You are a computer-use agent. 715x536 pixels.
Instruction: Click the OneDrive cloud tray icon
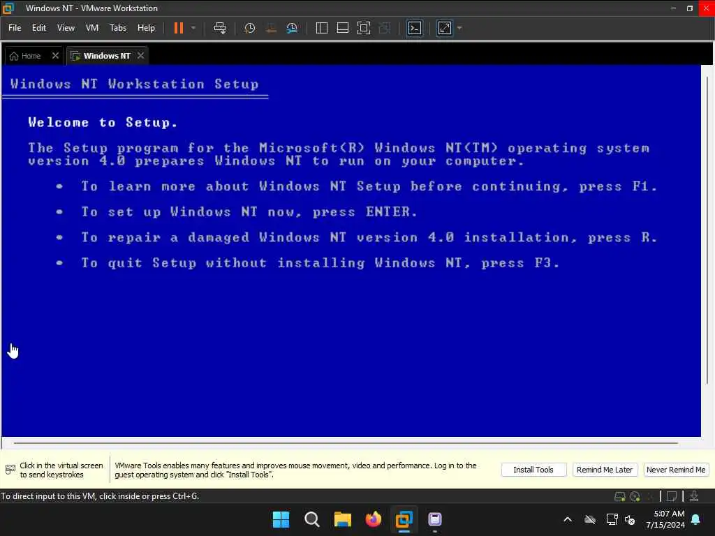(590, 519)
